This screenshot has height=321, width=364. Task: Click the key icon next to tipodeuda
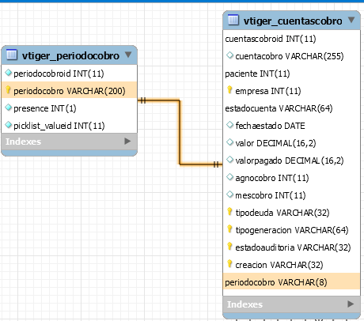coord(229,212)
